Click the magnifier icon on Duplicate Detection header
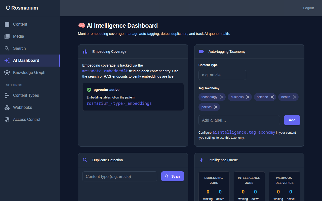The height and width of the screenshot is (201, 322). pyautogui.click(x=85, y=160)
